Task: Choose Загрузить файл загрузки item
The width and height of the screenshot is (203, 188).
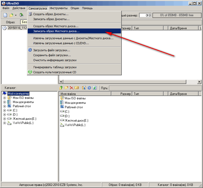Action: coord(74,50)
